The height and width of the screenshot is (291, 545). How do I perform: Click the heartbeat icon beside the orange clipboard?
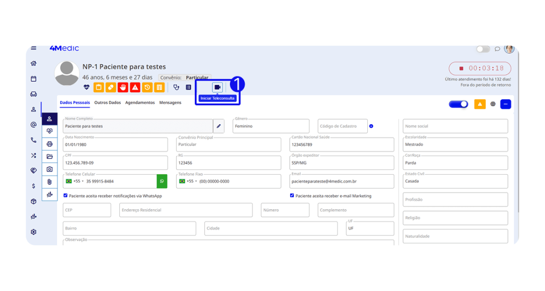pyautogui.click(x=87, y=88)
